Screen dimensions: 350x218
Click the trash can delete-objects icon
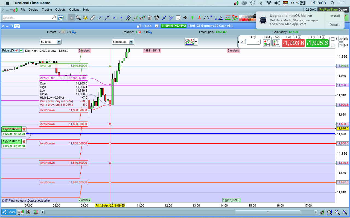point(150,18)
